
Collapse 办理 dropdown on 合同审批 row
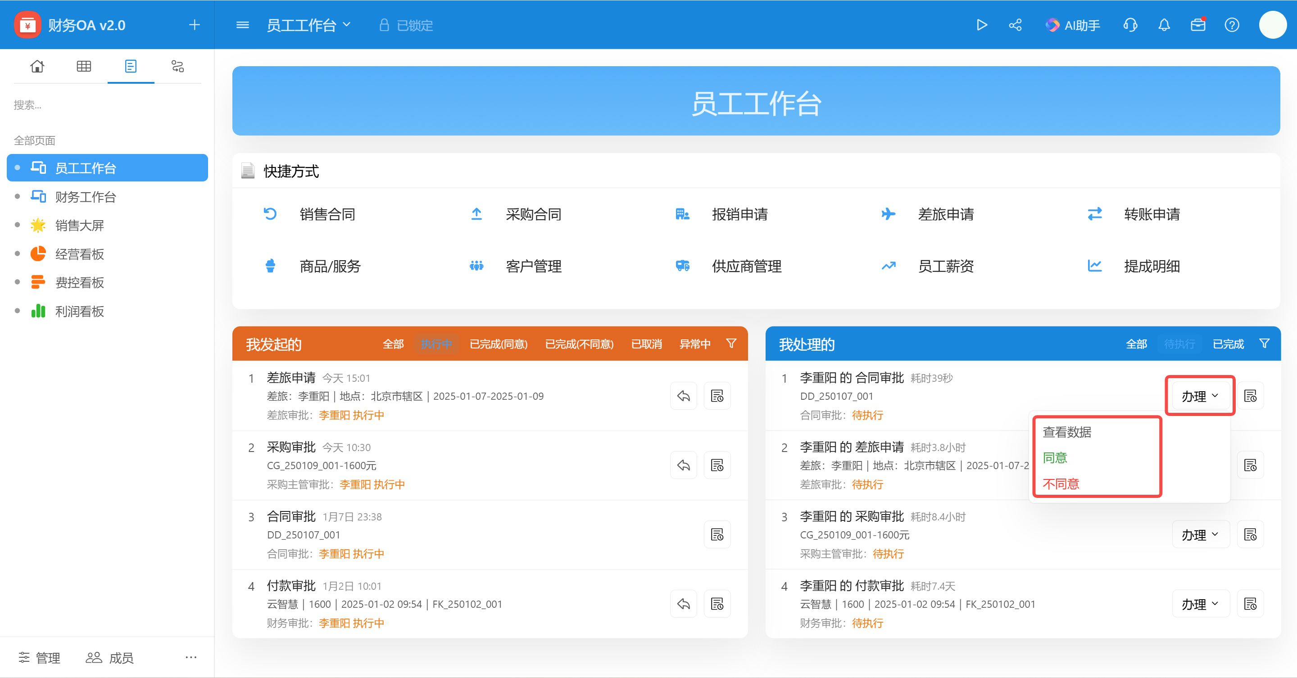(1200, 396)
